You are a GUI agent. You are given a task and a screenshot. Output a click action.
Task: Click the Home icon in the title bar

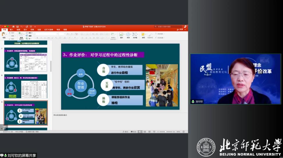tap(13, 27)
